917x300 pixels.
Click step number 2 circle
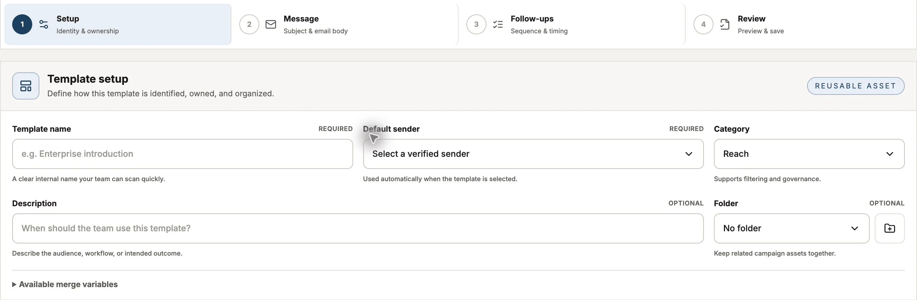tap(249, 24)
